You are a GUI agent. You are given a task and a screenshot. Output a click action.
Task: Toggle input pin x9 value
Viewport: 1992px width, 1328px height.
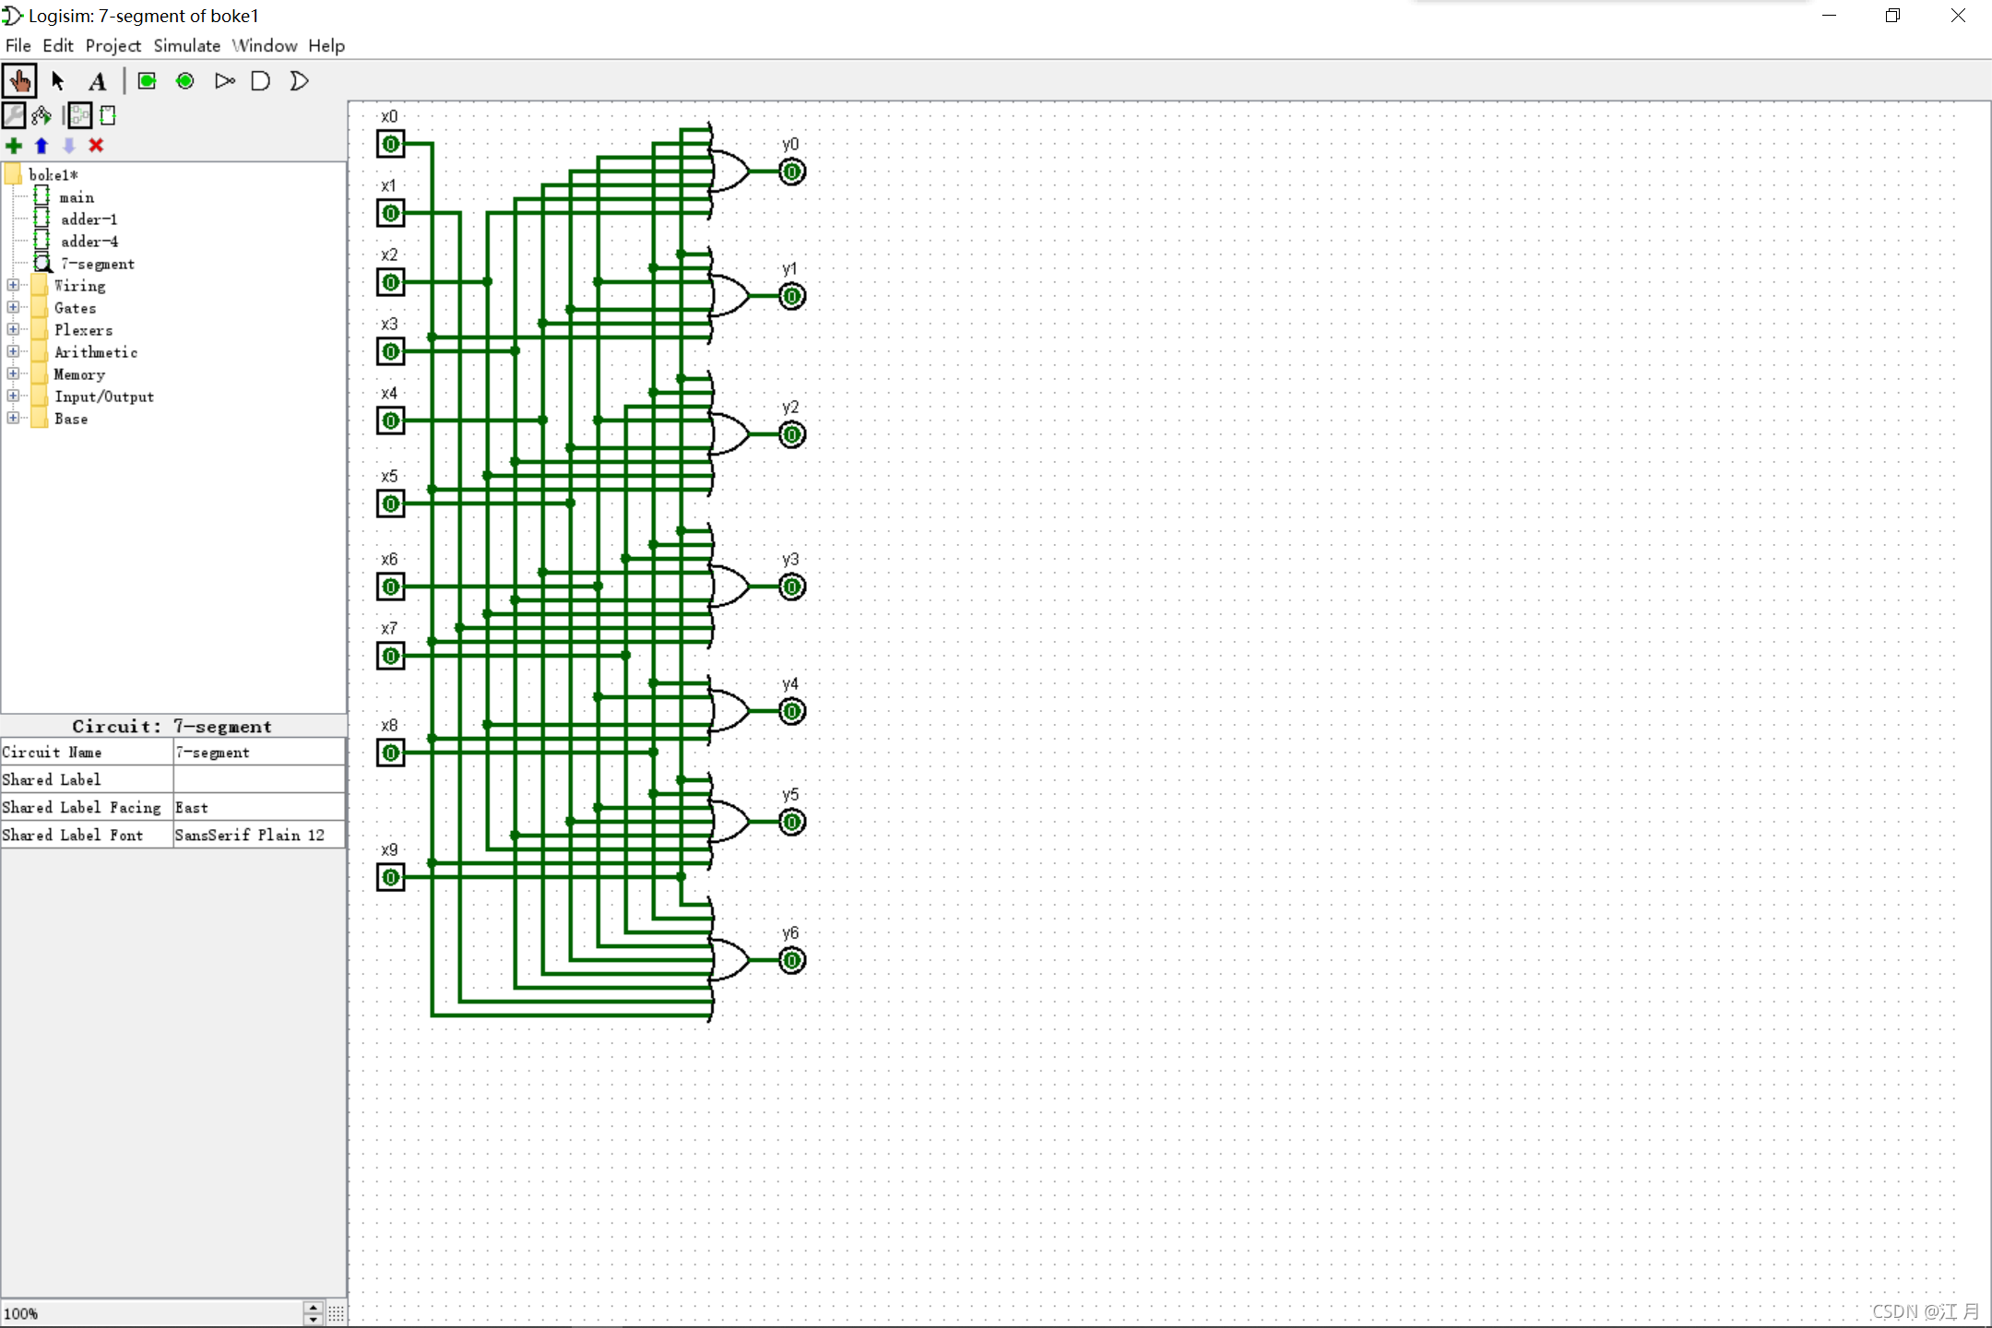click(x=391, y=877)
